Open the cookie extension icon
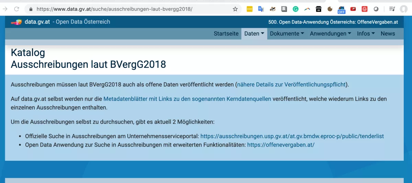412x183 pixels. click(x=330, y=9)
